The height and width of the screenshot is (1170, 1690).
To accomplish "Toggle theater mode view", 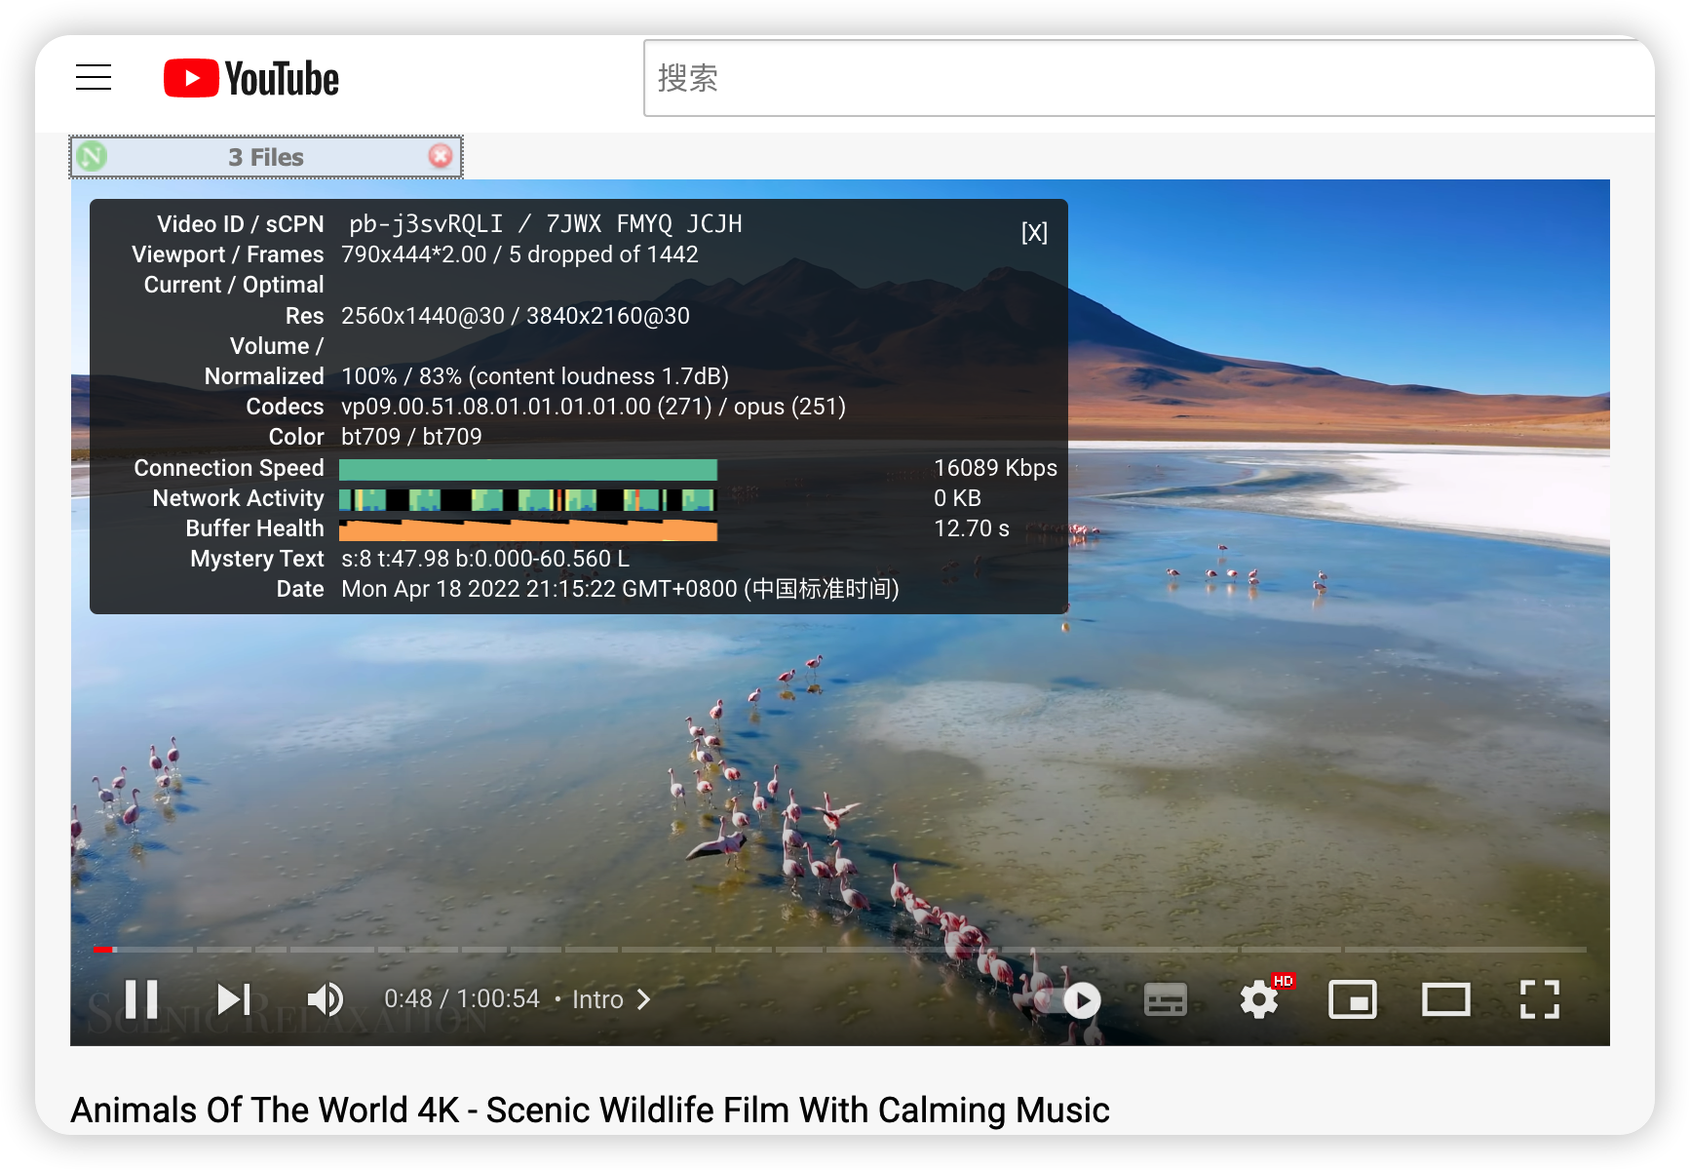I will pyautogui.click(x=1446, y=999).
